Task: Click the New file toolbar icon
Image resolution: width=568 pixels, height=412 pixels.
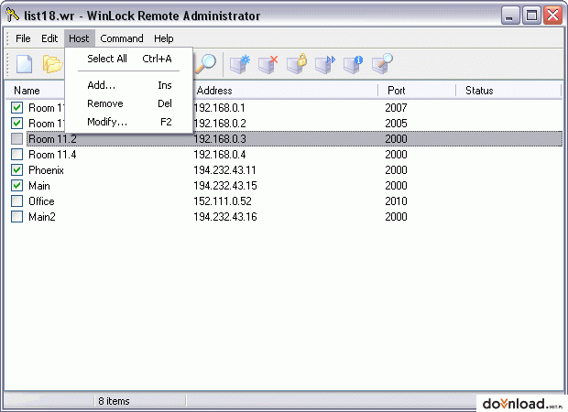Action: (x=24, y=64)
